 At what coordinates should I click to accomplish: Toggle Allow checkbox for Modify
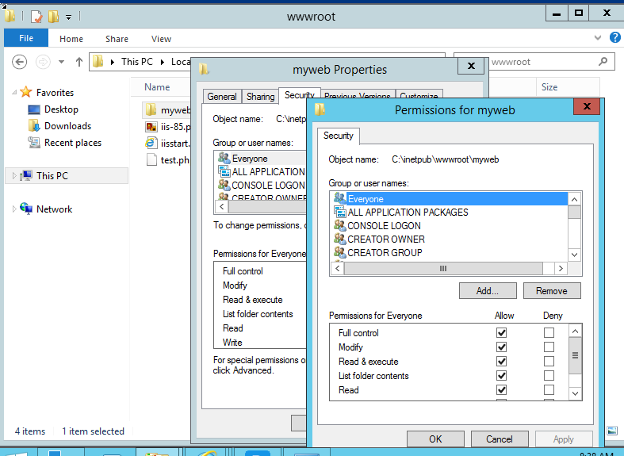click(x=501, y=347)
